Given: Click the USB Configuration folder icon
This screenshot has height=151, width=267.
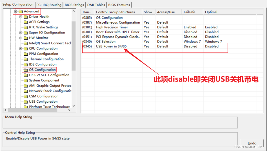Looking at the screenshot, I should point(26,102).
